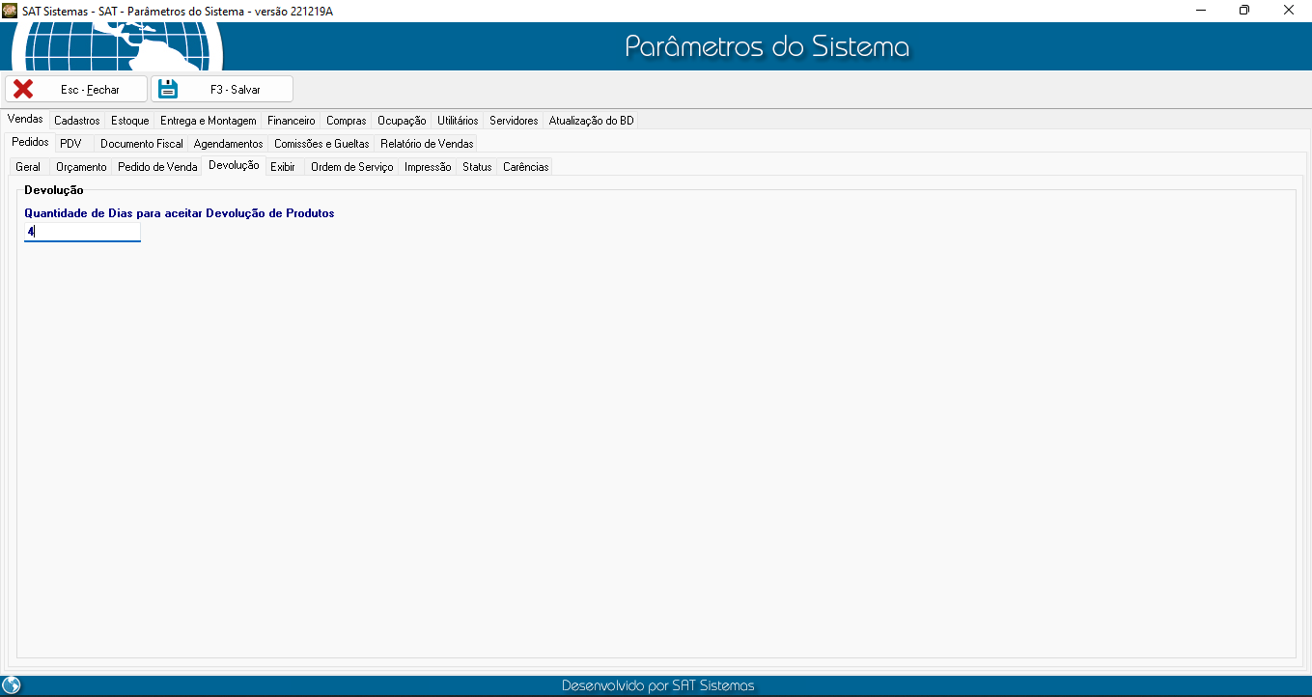The width and height of the screenshot is (1312, 697).
Task: Switch to the Estoque tab
Action: 129,121
